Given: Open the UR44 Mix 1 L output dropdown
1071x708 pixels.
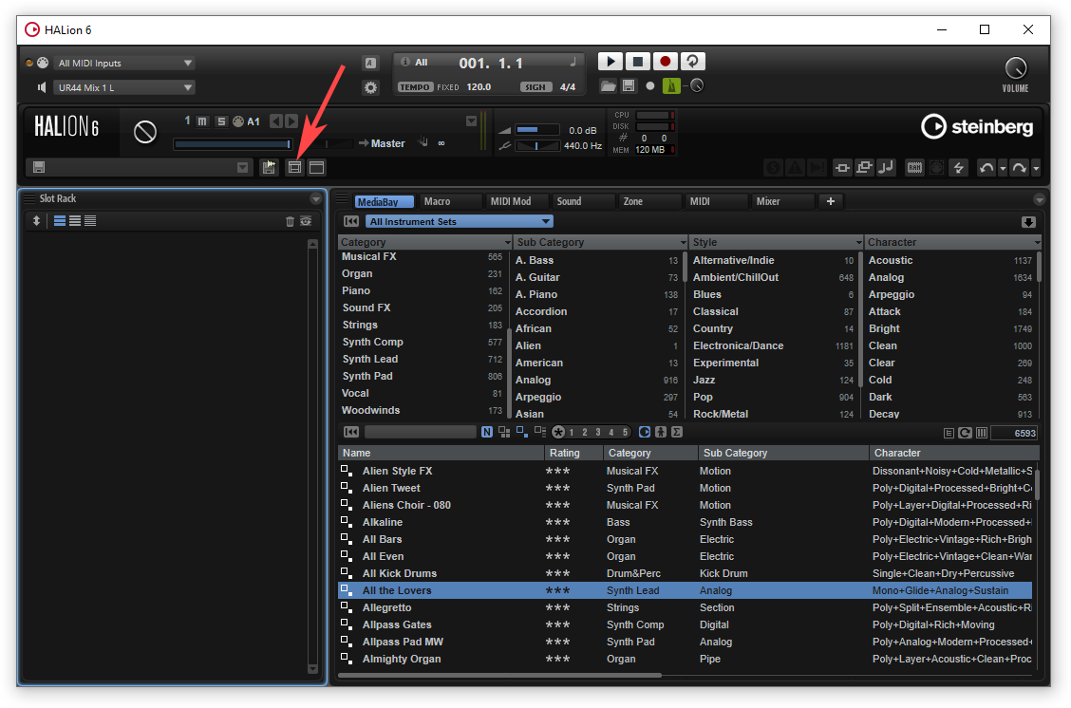Looking at the screenshot, I should [123, 87].
